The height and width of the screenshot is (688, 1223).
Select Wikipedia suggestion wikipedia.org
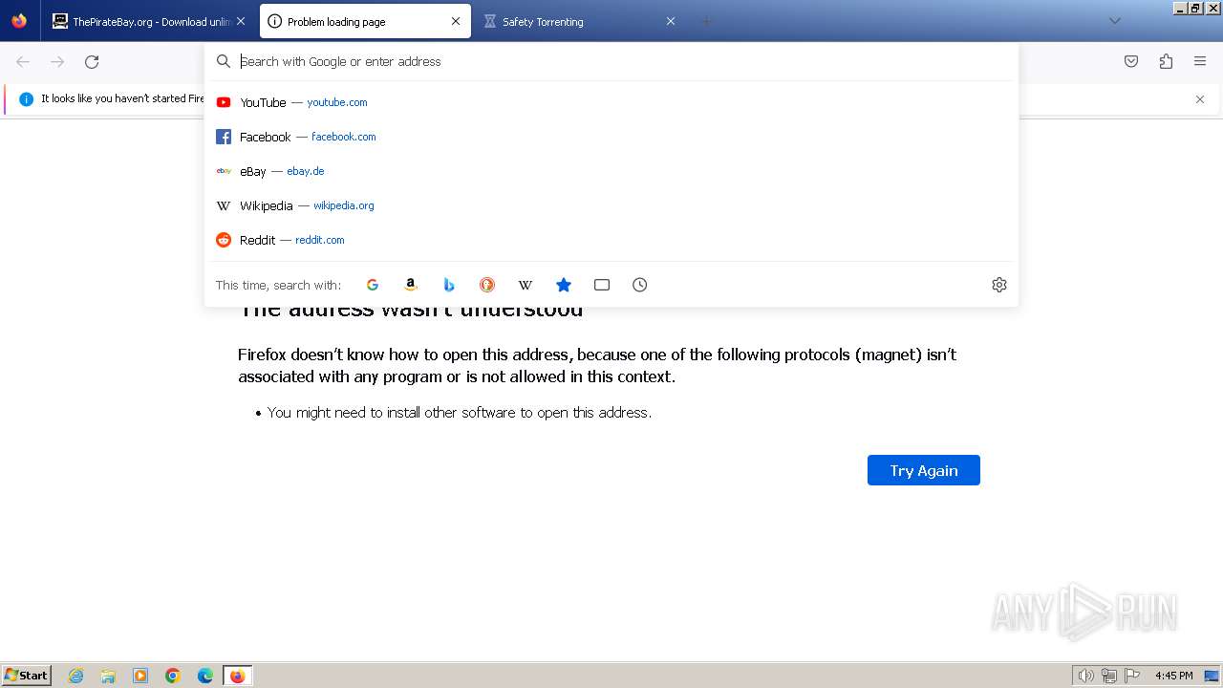[611, 205]
